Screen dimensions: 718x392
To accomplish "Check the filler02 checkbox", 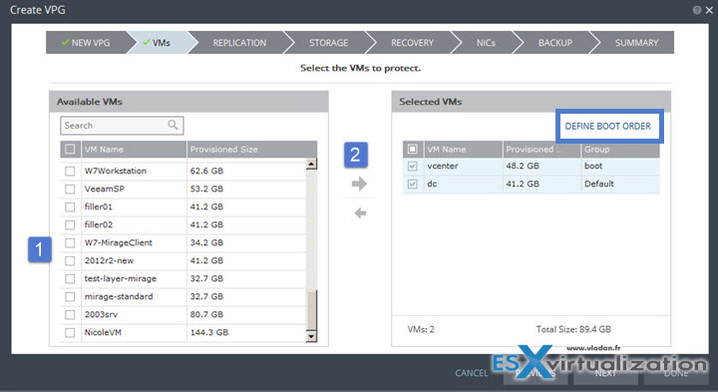I will tap(70, 224).
